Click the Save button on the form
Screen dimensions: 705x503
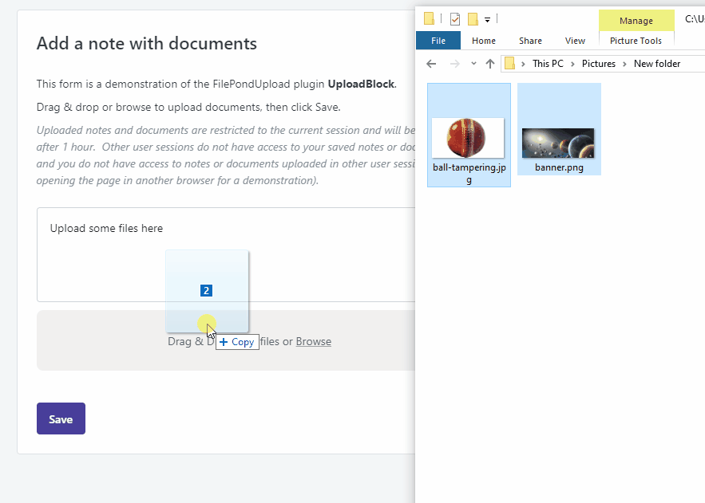click(61, 418)
